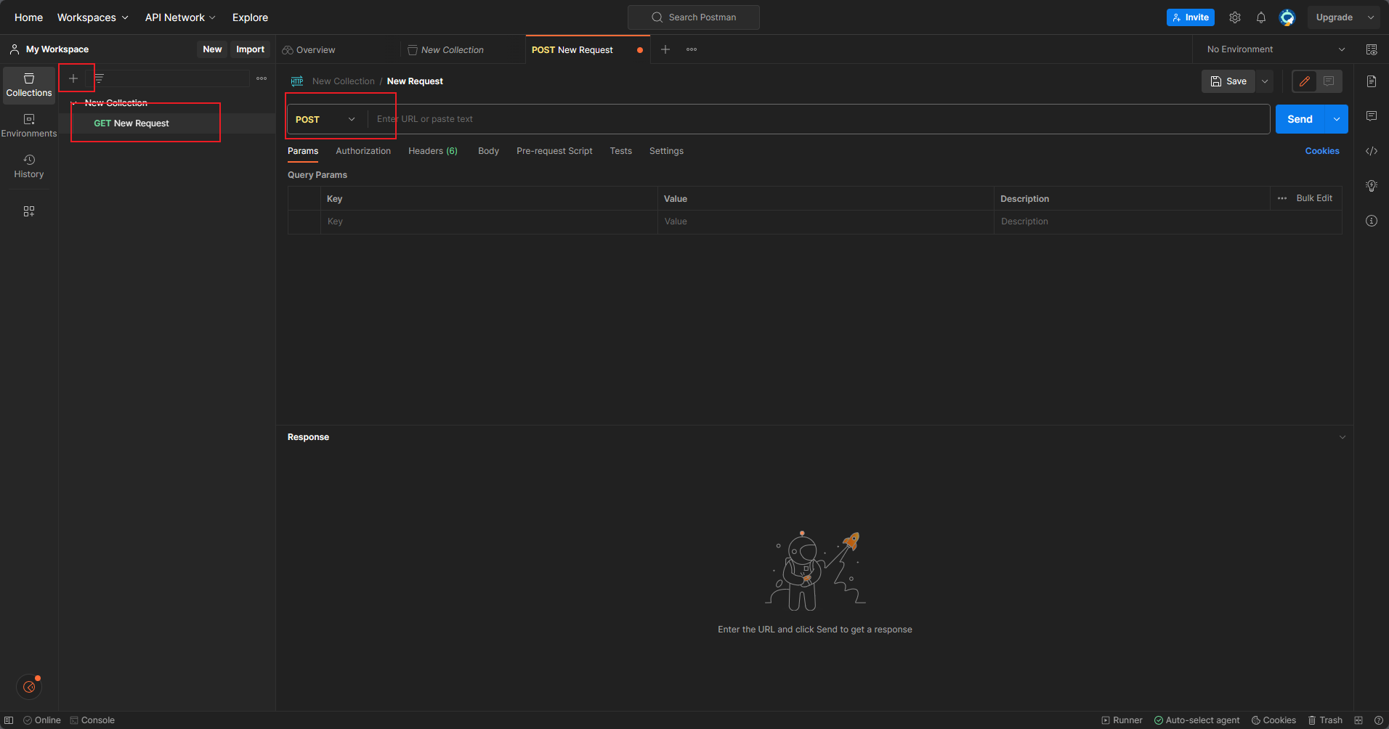Open the Postbot assistant icon
The height and width of the screenshot is (729, 1389).
(x=29, y=686)
